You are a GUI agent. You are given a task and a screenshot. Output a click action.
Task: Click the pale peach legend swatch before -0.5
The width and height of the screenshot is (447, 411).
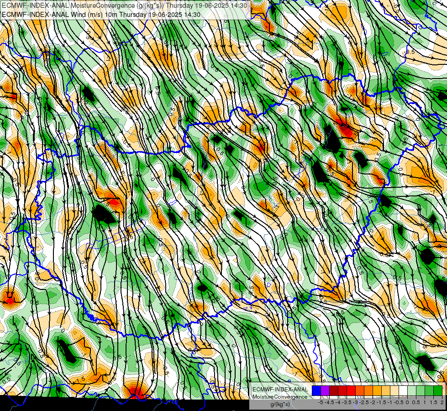(394, 391)
